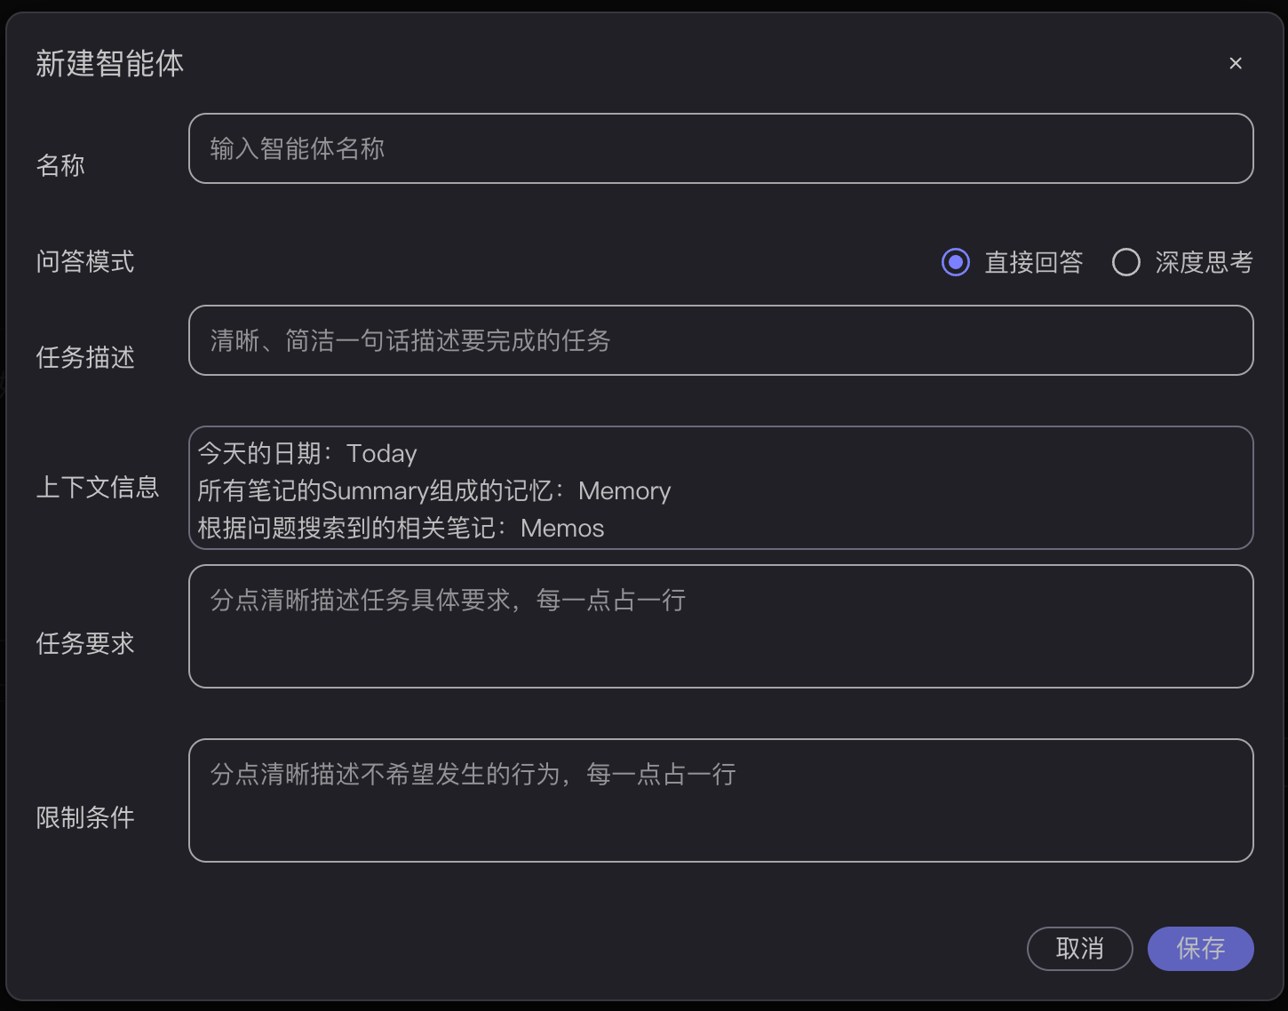Click the 深度思考 label text
The image size is (1288, 1011).
pos(1204,262)
